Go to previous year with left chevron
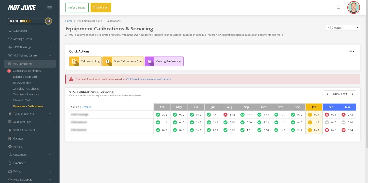Screen dimensions: 368x183 328,94
